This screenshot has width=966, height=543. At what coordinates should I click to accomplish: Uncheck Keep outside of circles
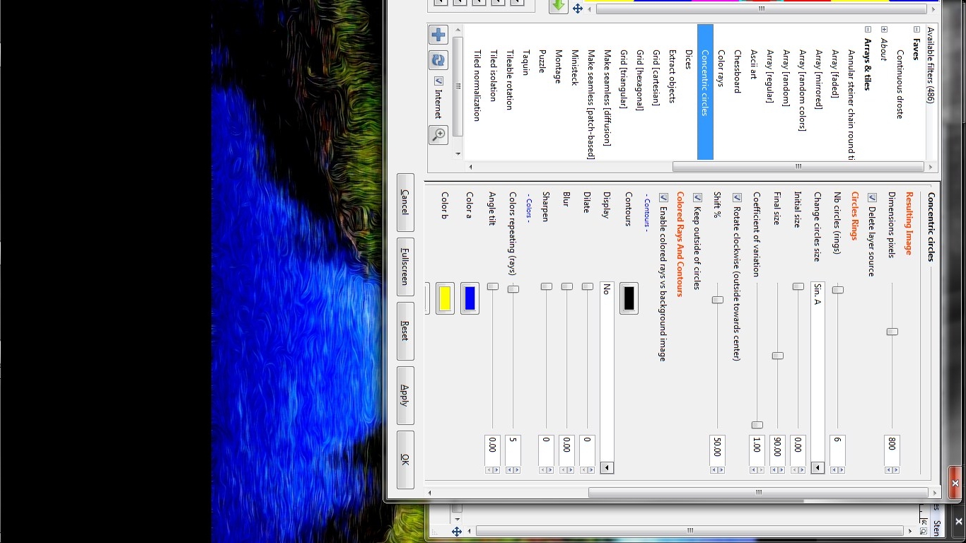tap(697, 198)
